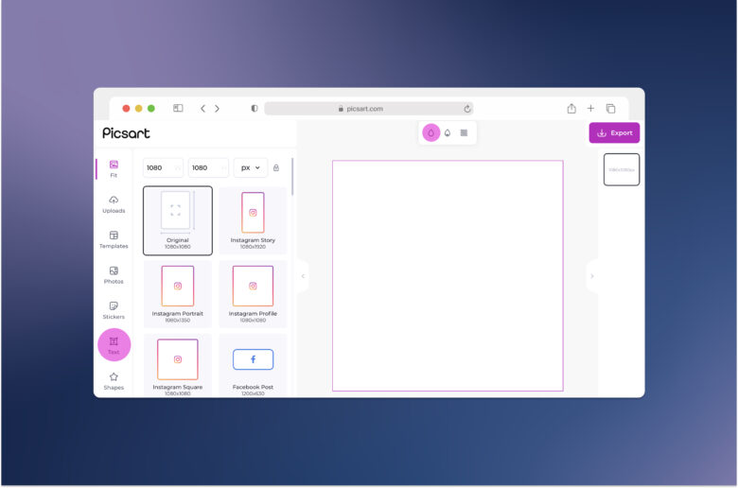738x488 pixels.
Task: Open the Uploads panel
Action: click(114, 204)
